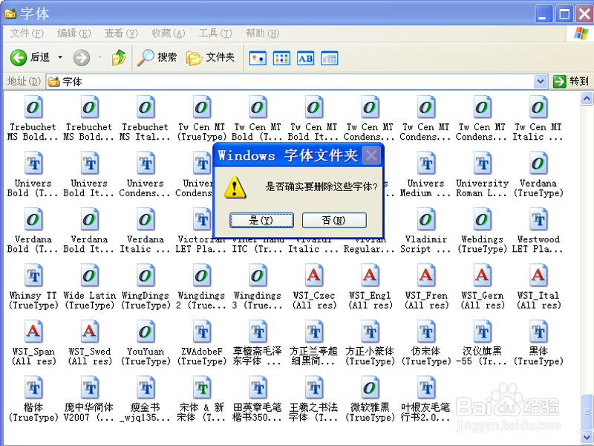
Task: Click the scrollbar down arrow
Action: click(x=587, y=436)
